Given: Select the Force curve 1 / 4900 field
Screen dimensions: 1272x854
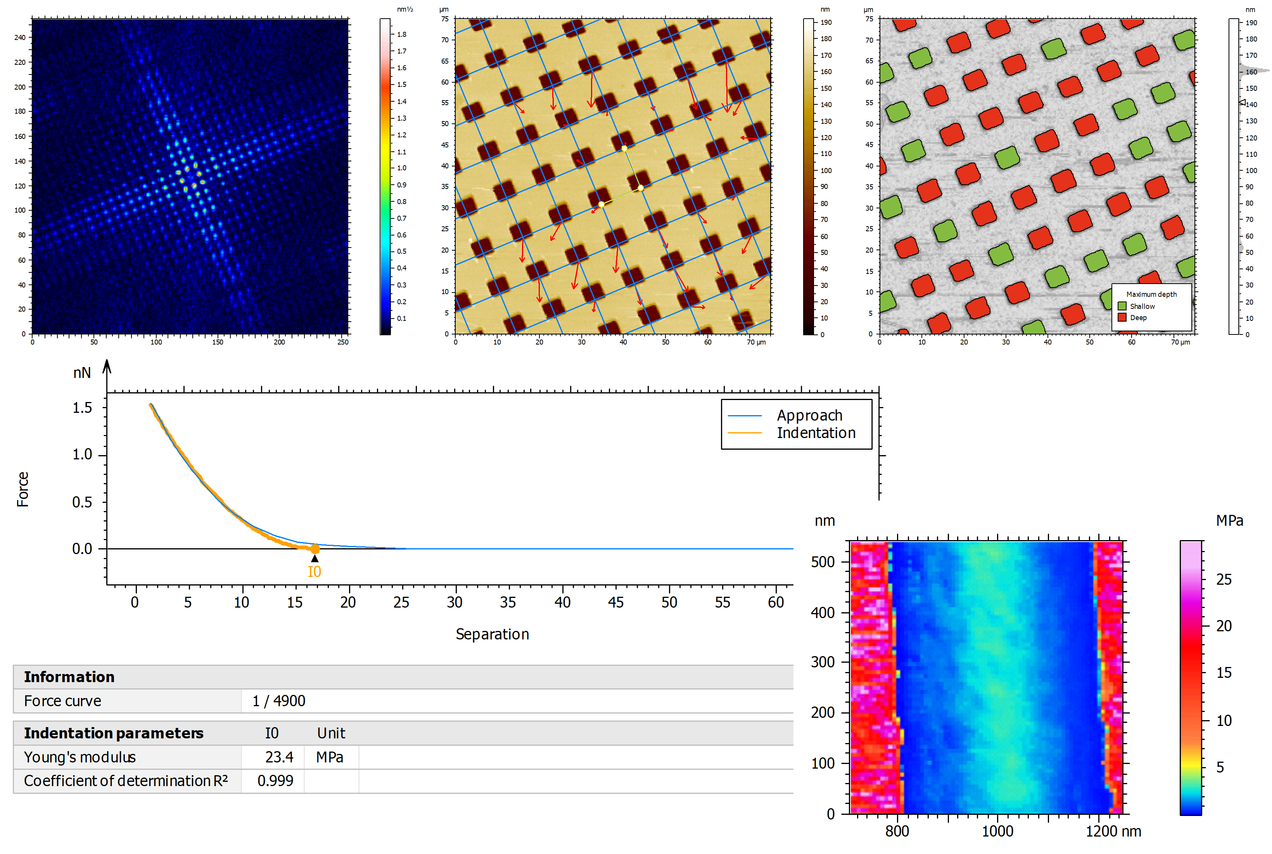Looking at the screenshot, I should [x=279, y=701].
